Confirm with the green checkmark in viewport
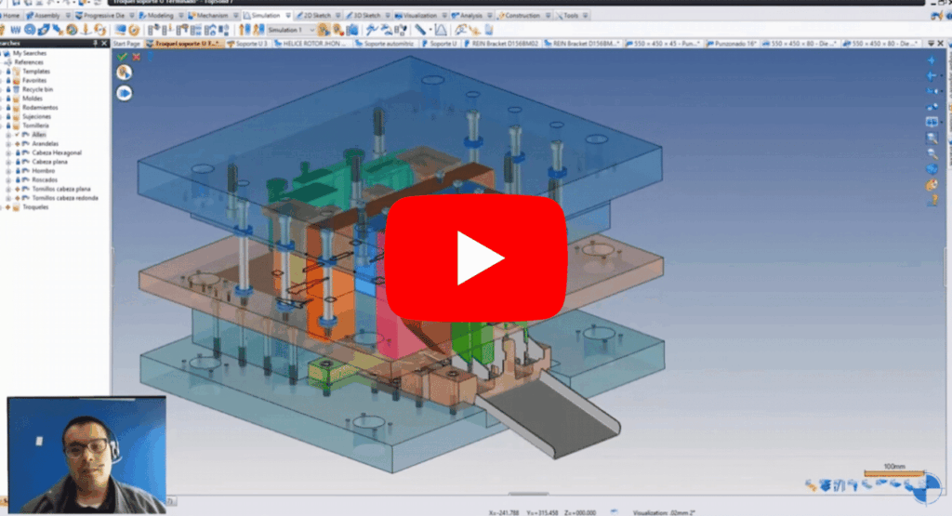 point(123,57)
